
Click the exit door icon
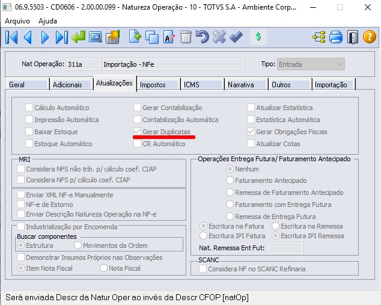353,37
